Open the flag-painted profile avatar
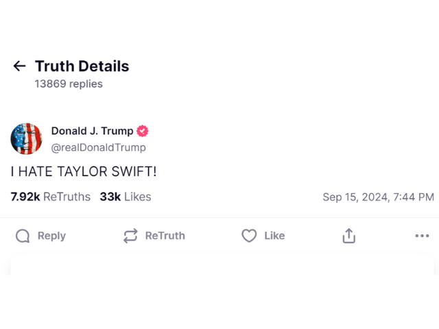 (26, 138)
